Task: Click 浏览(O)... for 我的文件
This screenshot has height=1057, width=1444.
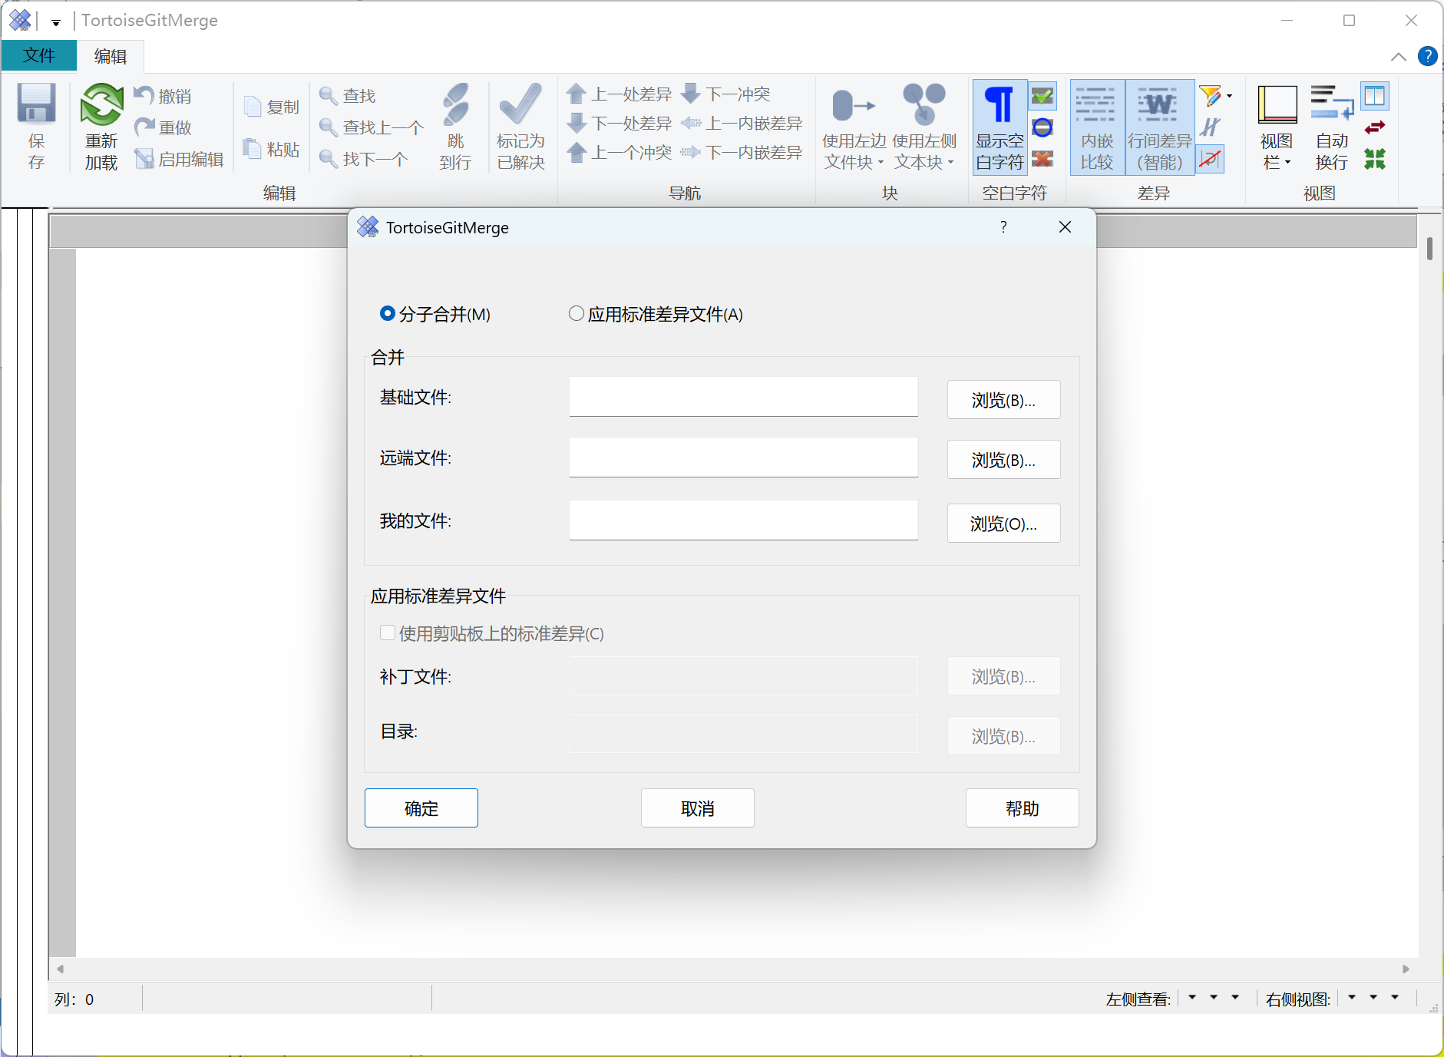Action: coord(1003,524)
